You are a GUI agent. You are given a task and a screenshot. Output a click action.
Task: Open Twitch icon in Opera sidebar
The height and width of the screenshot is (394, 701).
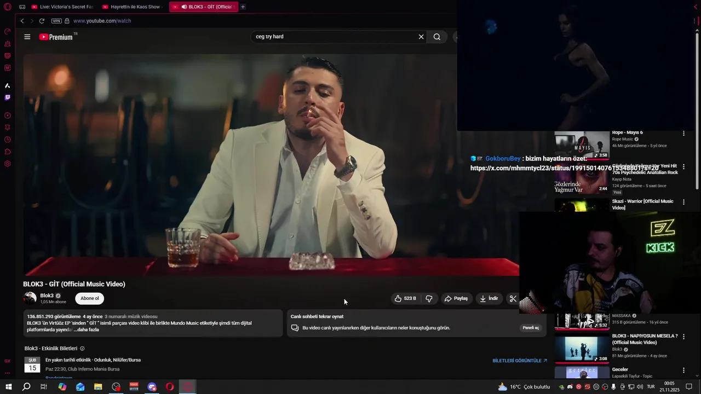(x=8, y=97)
